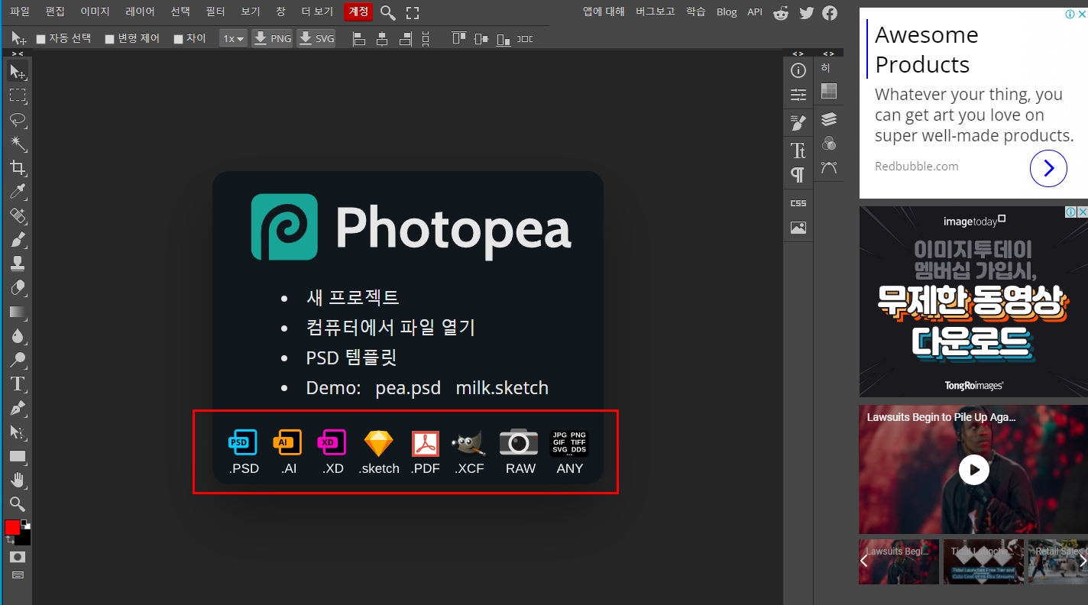Activate the Path Select tool

[x=17, y=432]
